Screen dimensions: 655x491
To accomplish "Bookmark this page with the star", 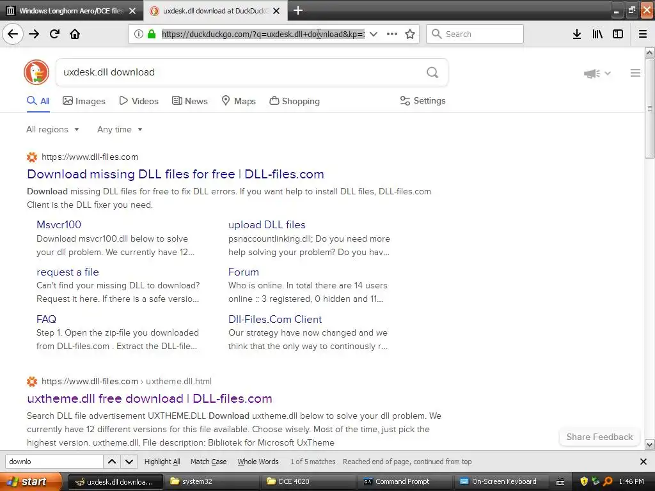I will pos(410,34).
